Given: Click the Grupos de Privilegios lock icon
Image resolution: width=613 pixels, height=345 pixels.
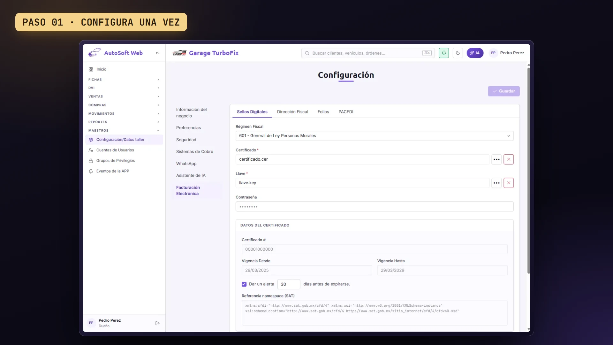Looking at the screenshot, I should tap(91, 161).
